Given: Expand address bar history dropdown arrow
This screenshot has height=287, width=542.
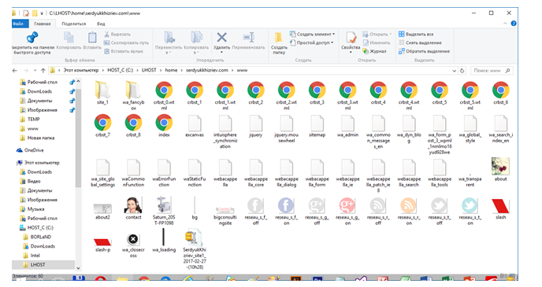Looking at the screenshot, I should tap(455, 70).
